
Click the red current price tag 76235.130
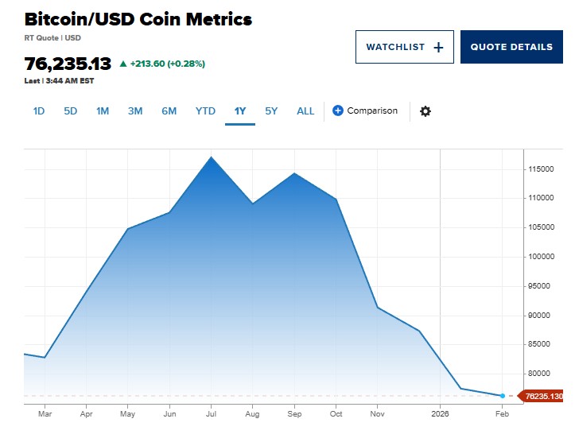(544, 396)
